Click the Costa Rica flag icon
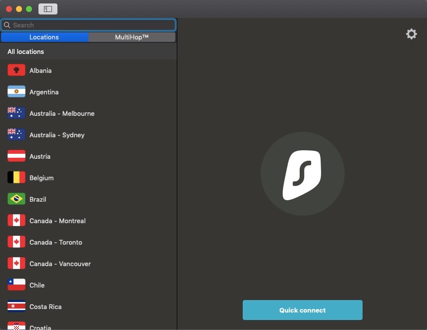 (x=16, y=307)
